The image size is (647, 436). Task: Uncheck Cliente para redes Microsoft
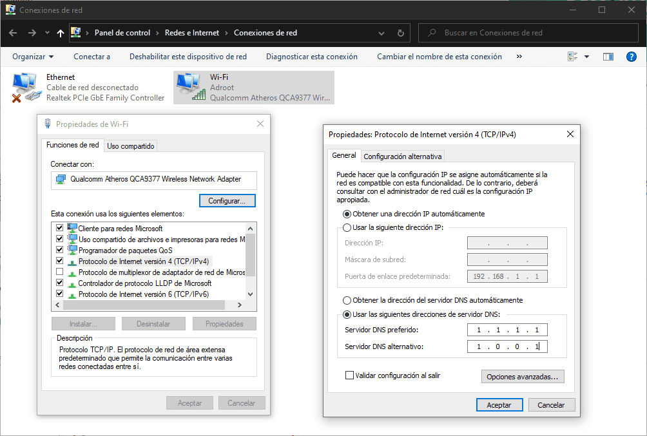[x=59, y=228]
